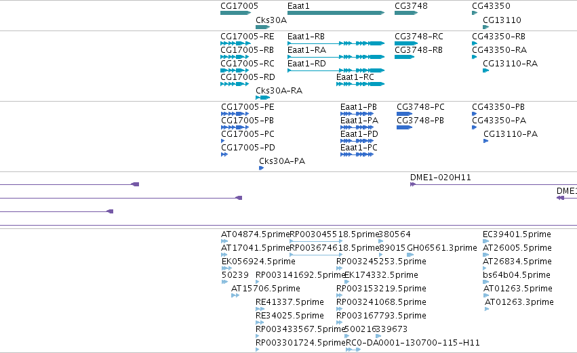The image size is (577, 353).
Task: Click transcript CG17005-RC
Action: tap(247, 64)
